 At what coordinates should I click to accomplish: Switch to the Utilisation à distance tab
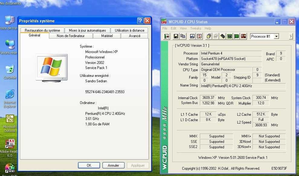tap(129, 30)
